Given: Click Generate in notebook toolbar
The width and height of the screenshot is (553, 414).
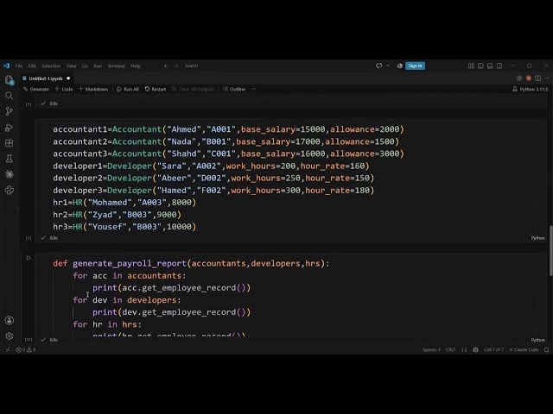Looking at the screenshot, I should pyautogui.click(x=36, y=89).
